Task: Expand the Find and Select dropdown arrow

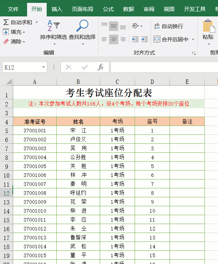Action: coord(83,44)
